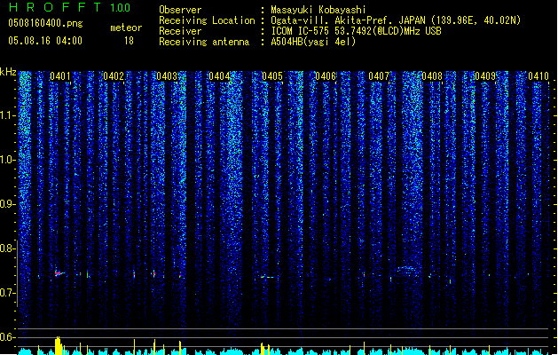Click the antenna A504HB(yagi 4el) text

(x=313, y=42)
